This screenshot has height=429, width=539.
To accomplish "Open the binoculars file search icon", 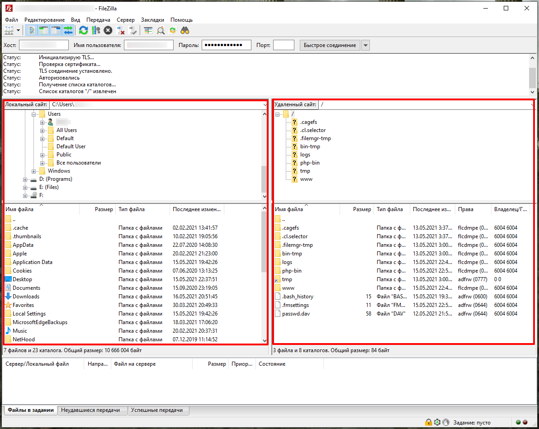I will (x=184, y=30).
